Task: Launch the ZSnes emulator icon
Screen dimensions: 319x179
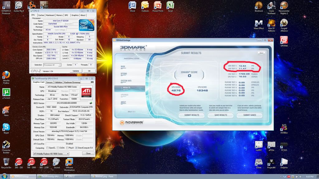Action: (x=259, y=163)
